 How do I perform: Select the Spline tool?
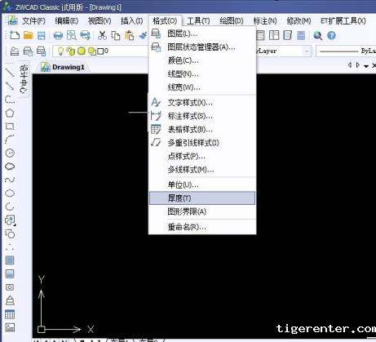10,180
